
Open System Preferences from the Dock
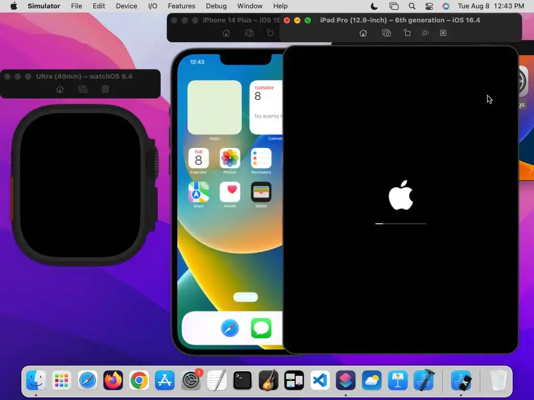[191, 380]
